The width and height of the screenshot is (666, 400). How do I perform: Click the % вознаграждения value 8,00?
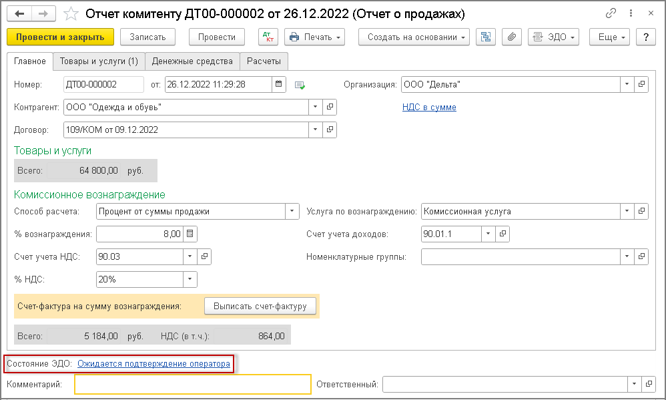click(140, 234)
